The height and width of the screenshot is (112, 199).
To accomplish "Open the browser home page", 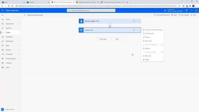I will tap(12, 6).
